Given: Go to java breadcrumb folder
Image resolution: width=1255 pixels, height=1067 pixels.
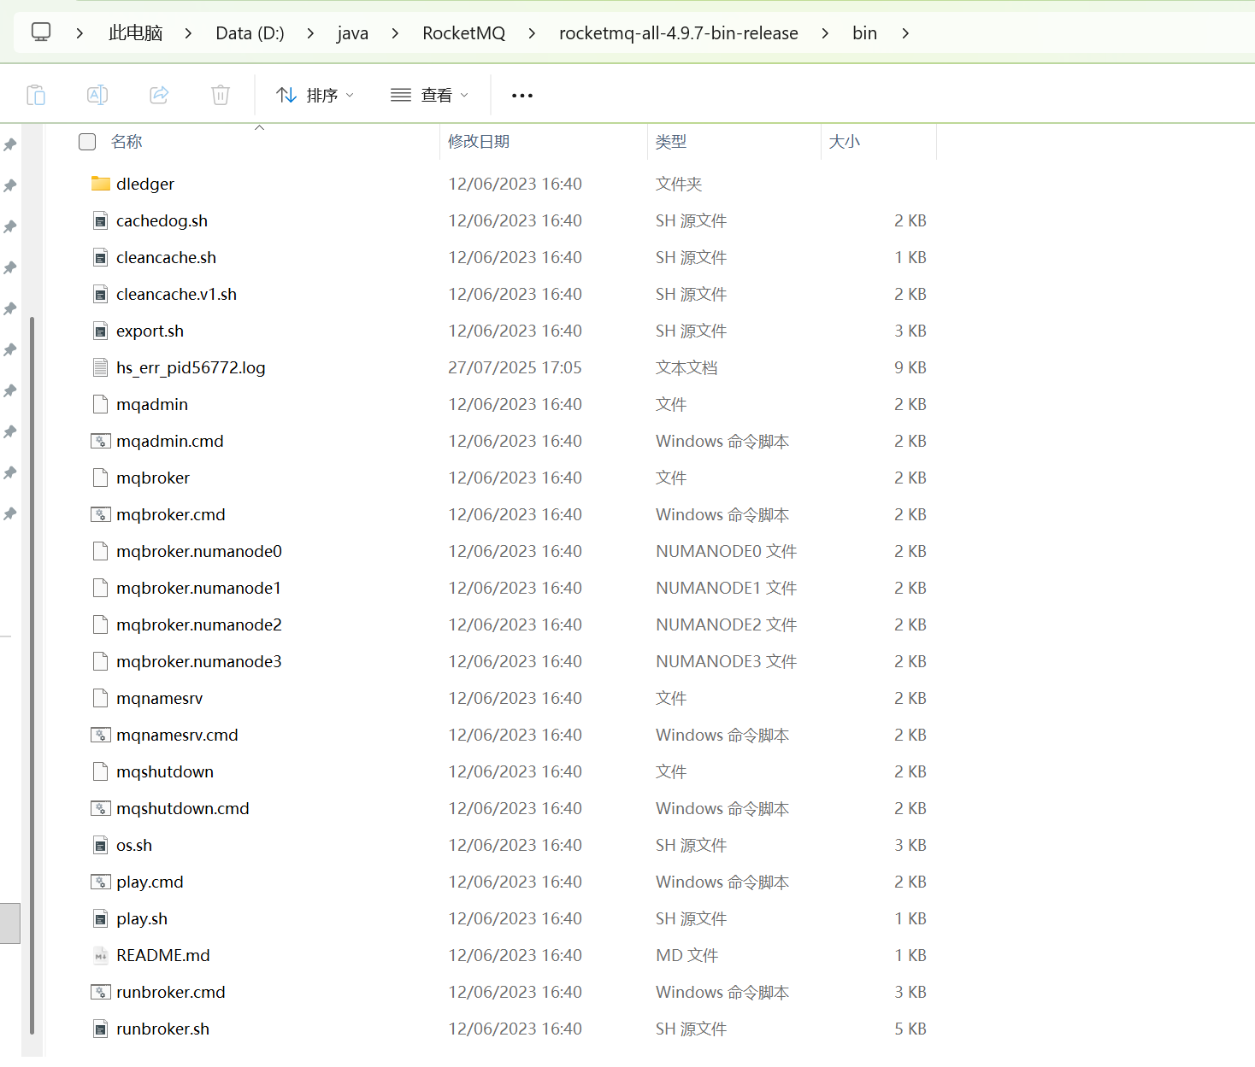Looking at the screenshot, I should pyautogui.click(x=352, y=33).
